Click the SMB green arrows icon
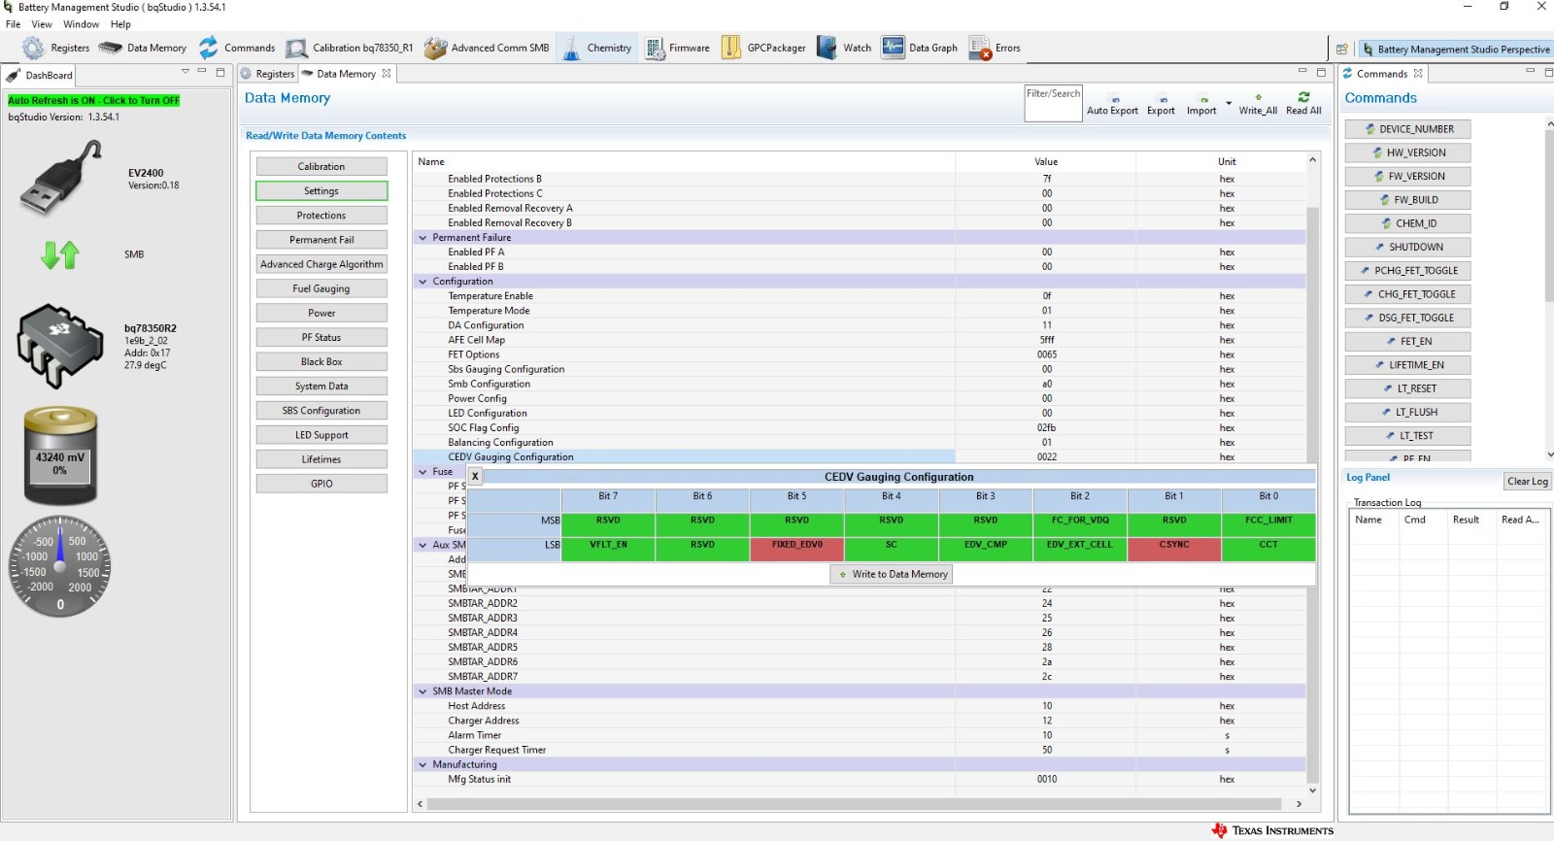Image resolution: width=1554 pixels, height=841 pixels. tap(60, 254)
